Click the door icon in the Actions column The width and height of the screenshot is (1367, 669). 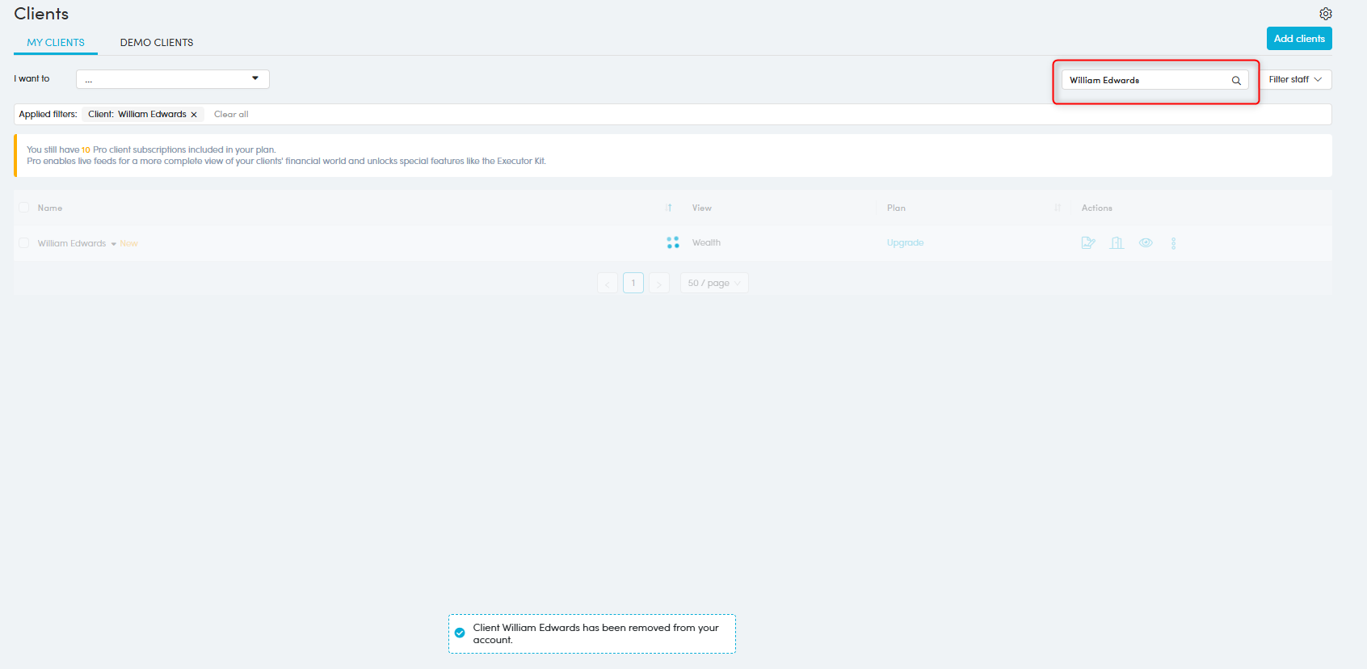1117,243
